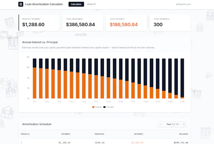Click the 12k y-axis label
214x144 pixels.
point(28,67)
